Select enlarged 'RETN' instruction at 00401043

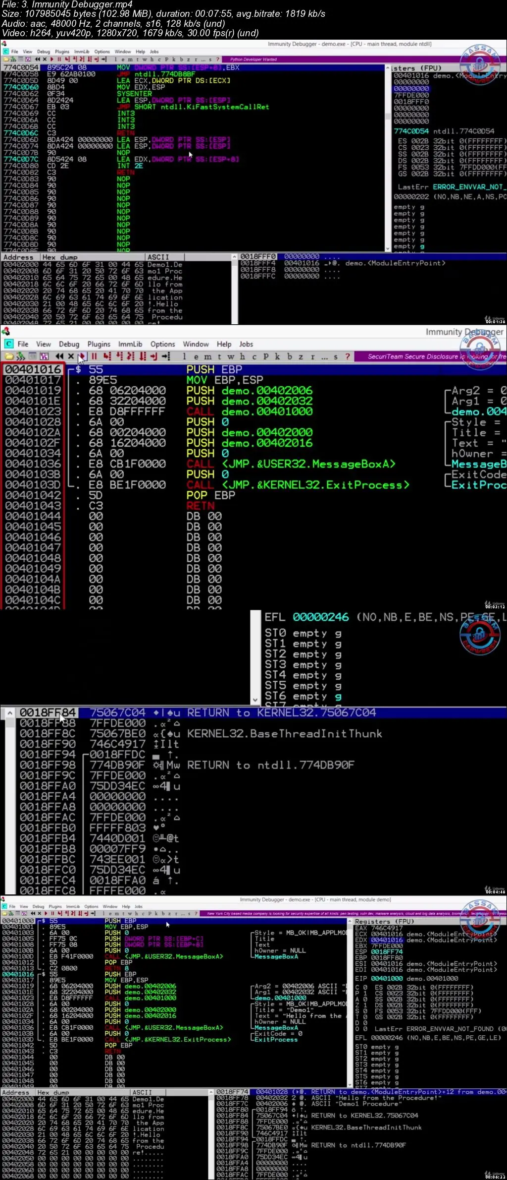click(201, 506)
